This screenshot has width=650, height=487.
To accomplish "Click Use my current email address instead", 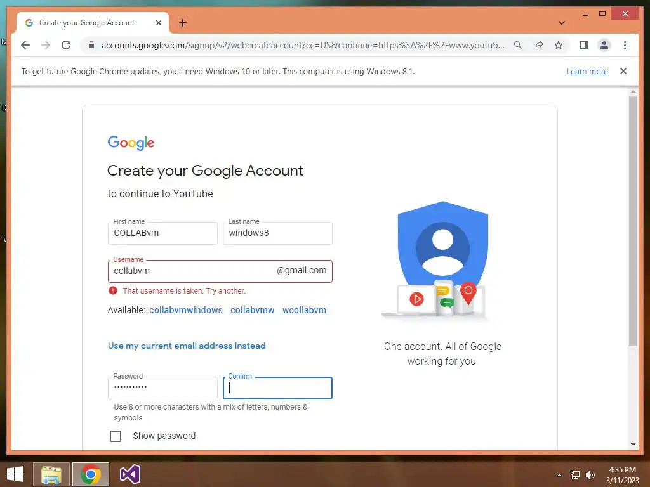I will pos(187,346).
